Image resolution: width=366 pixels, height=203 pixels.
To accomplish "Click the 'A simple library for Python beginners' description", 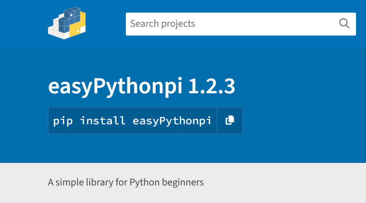I will [x=126, y=182].
